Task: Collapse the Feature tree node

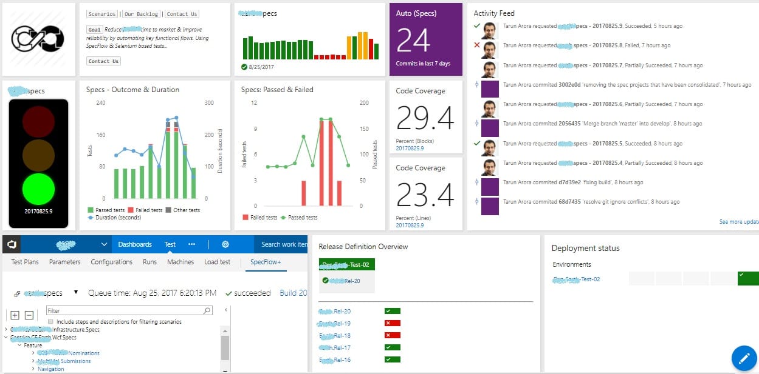Action: [x=19, y=346]
